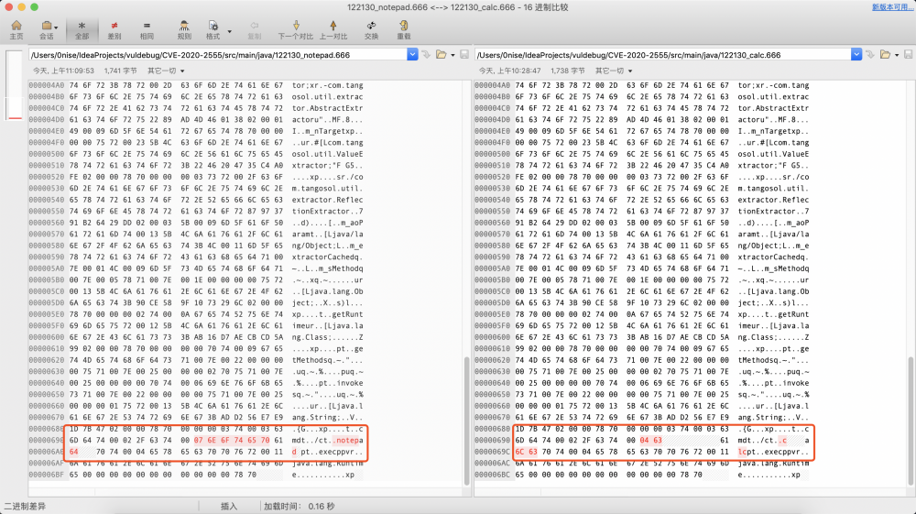Click right pane load-file arrow icon
The width and height of the screenshot is (916, 514).
click(x=870, y=54)
